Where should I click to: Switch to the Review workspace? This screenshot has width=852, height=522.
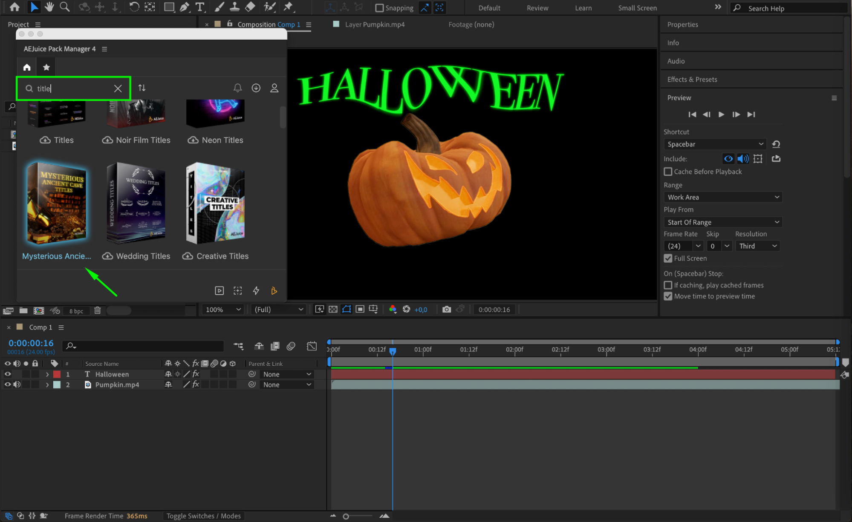537,8
